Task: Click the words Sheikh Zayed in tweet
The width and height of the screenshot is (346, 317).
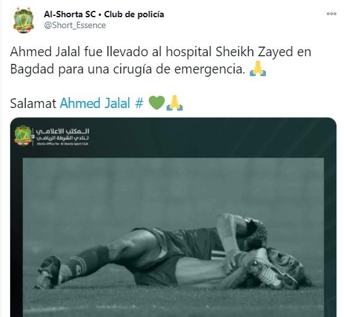Action: [254, 52]
